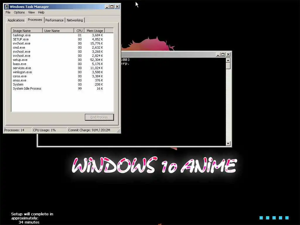Screen dimensions: 300x225
Task: Click the disabled End Process button
Action: (99, 117)
